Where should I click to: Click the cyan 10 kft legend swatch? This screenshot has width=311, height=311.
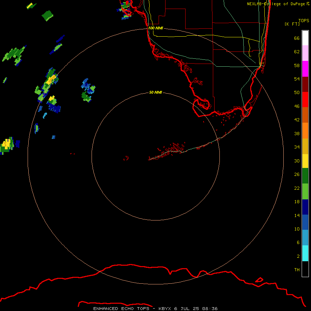pos(305,253)
